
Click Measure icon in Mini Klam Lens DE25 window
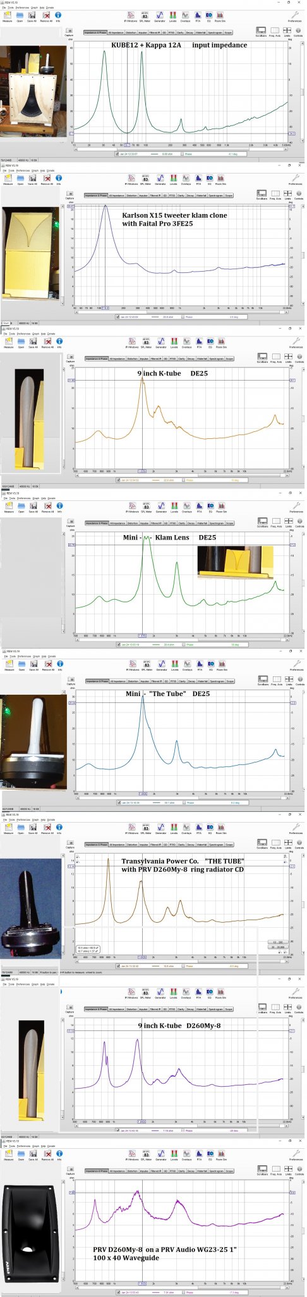tap(9, 507)
